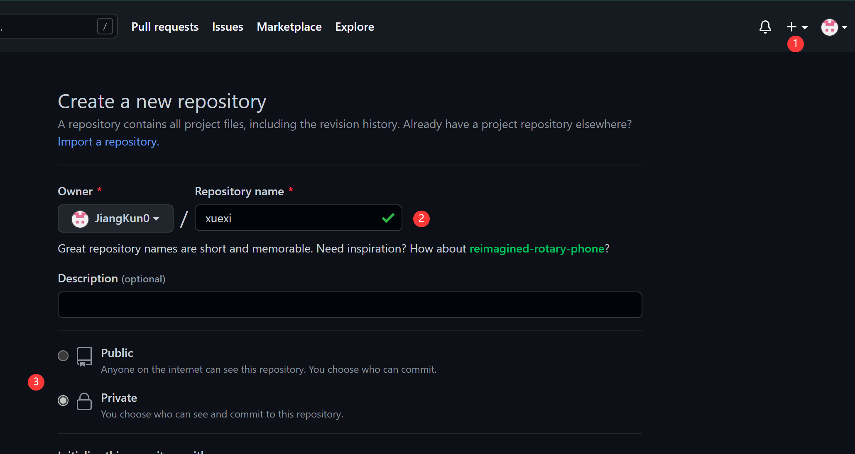This screenshot has width=855, height=454.
Task: Click the Import a repository link
Action: [108, 142]
